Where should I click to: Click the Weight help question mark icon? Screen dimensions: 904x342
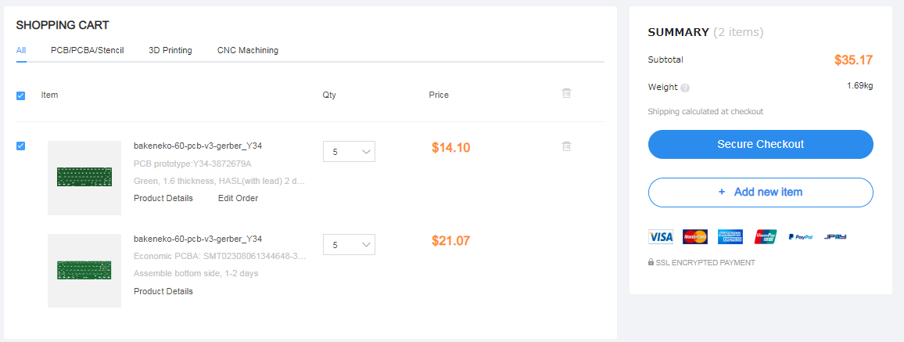(x=685, y=88)
